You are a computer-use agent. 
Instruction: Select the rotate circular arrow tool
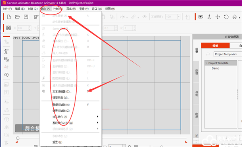226,17
